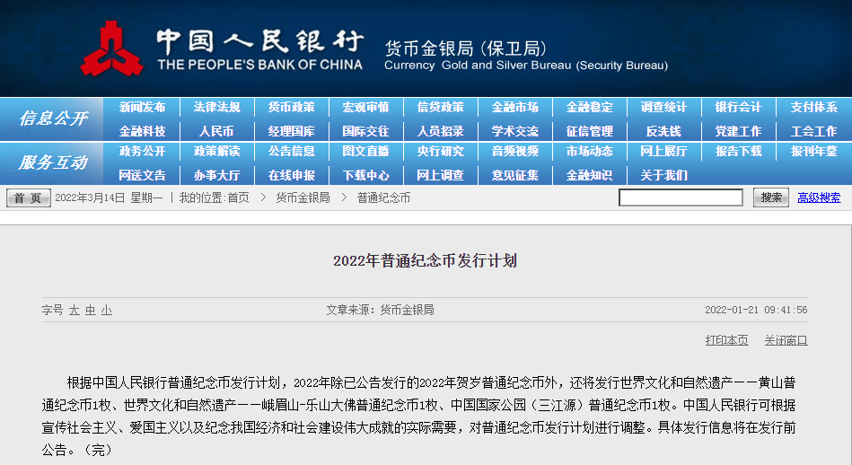
Task: Follow breadcrumb link 普通纪念币
Action: [x=383, y=197]
